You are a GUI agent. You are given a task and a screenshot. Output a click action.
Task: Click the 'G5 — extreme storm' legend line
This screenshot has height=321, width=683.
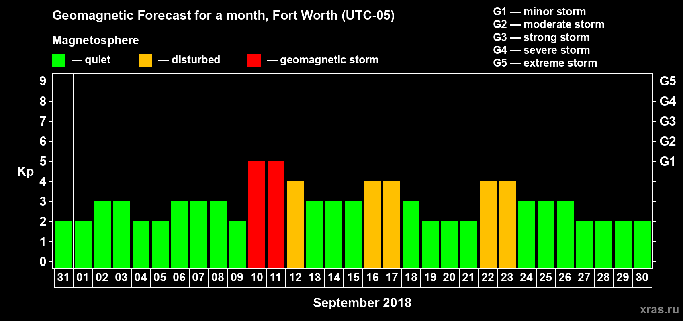click(x=545, y=63)
